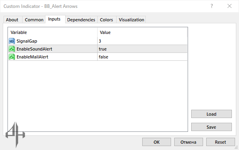239x150 pixels.
Task: Click the Reset button
Action: click(x=220, y=142)
